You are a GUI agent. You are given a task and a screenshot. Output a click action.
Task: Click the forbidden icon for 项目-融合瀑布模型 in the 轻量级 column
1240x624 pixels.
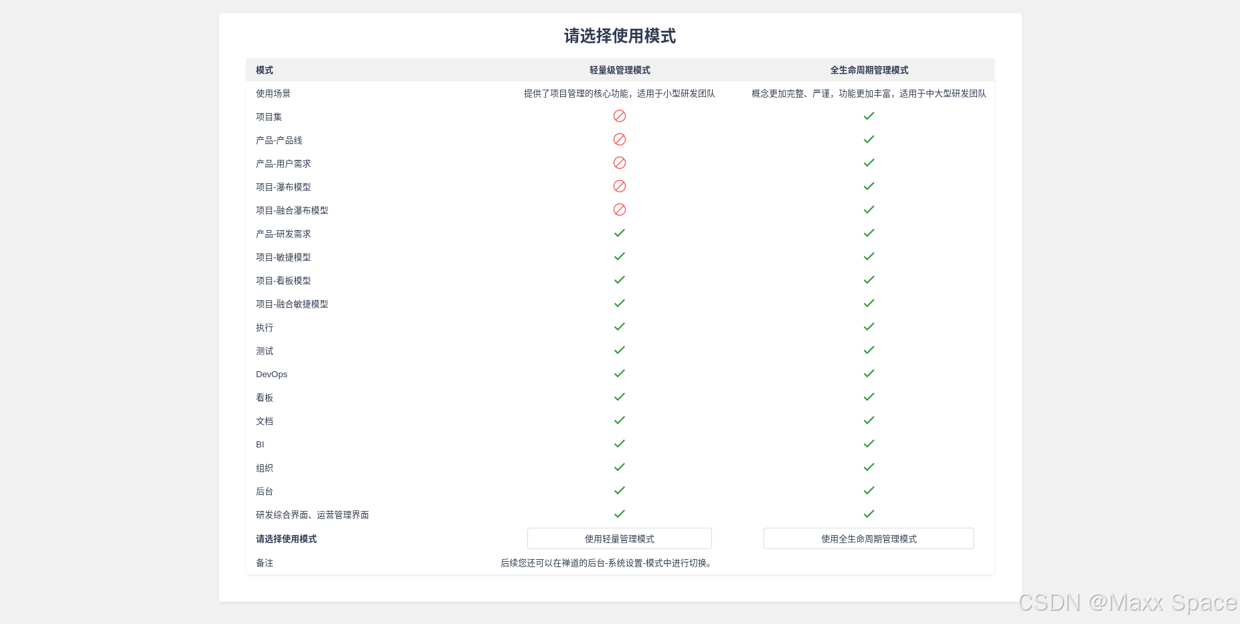(x=620, y=209)
